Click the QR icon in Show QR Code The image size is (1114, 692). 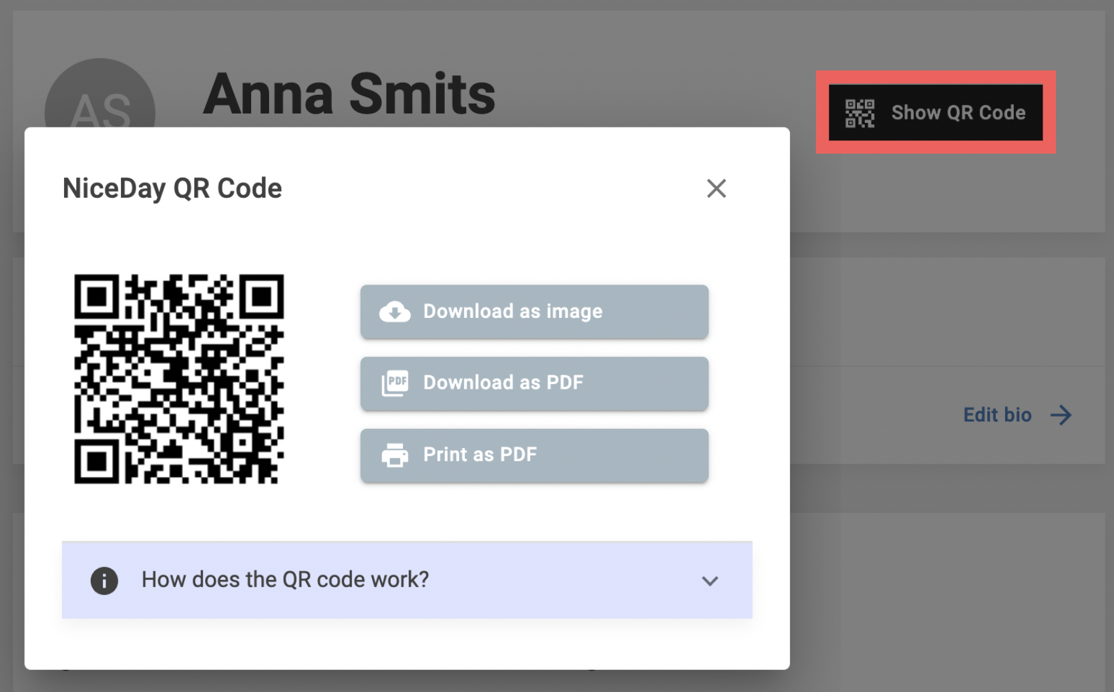[x=860, y=113]
